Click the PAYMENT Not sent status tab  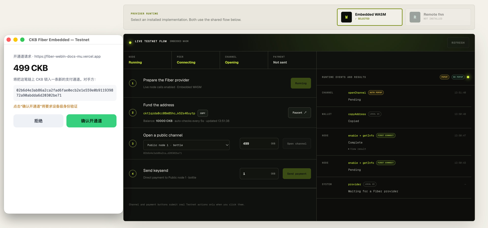(x=292, y=60)
